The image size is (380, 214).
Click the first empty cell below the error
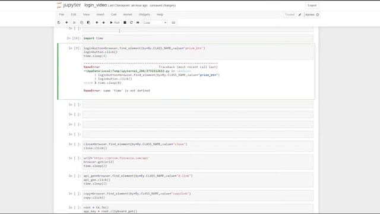tap(198, 105)
